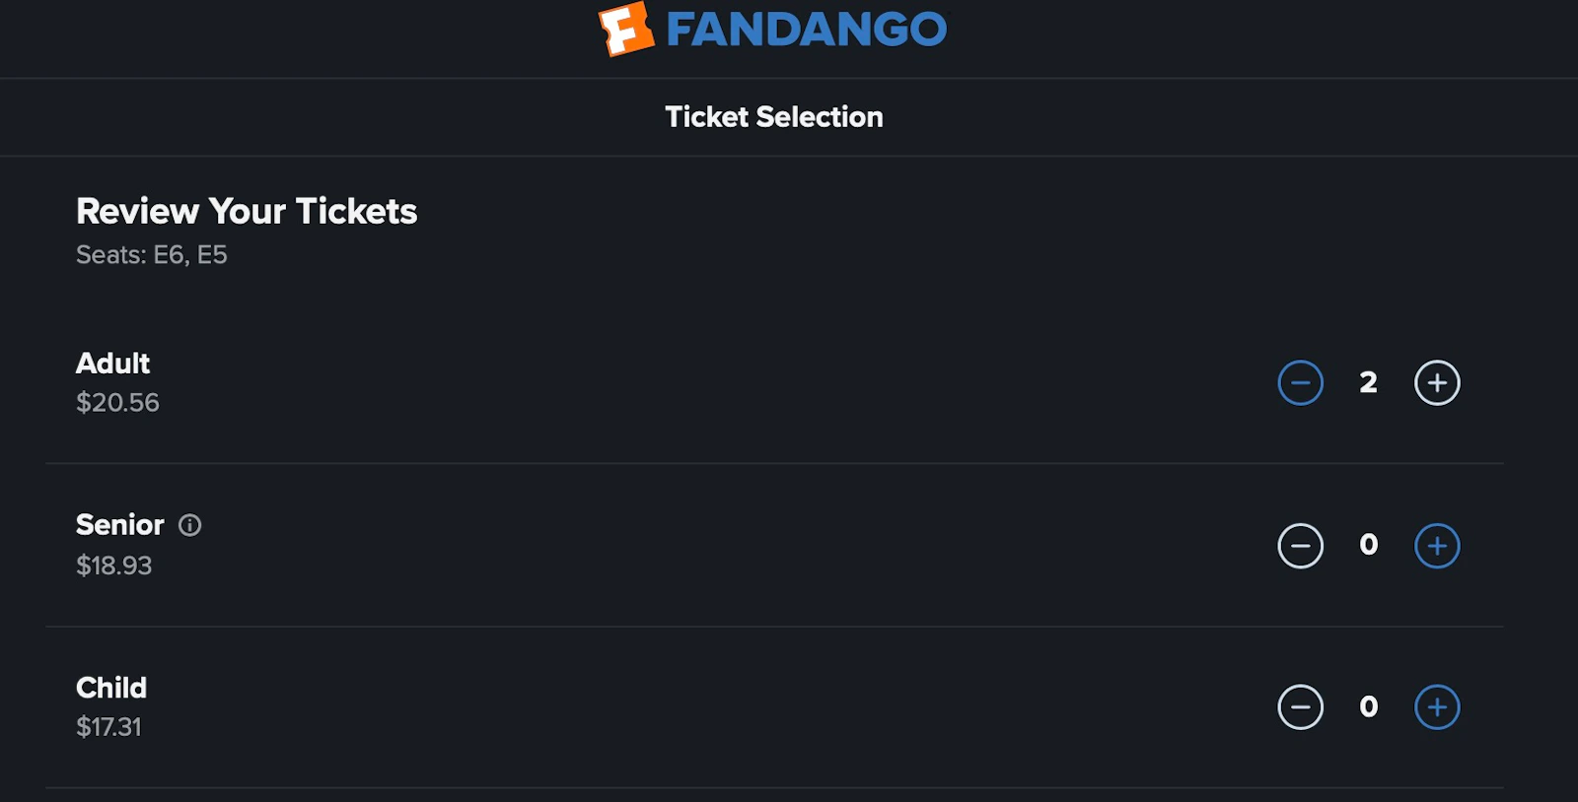This screenshot has width=1578, height=802.
Task: Select the Adult ticket type label
Action: point(113,364)
